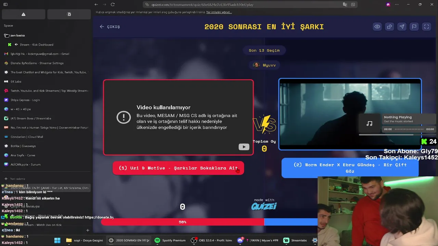Screen dimensions: 438x246
Task: Click the 2020 SONRASI EN İYİ ŞARKI taskbar item
Action: (x=129, y=241)
